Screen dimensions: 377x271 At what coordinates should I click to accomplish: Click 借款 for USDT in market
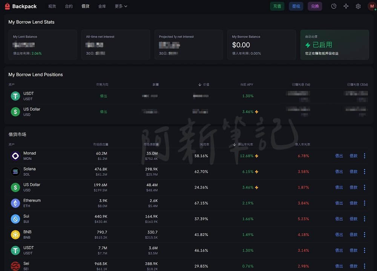pos(354,250)
